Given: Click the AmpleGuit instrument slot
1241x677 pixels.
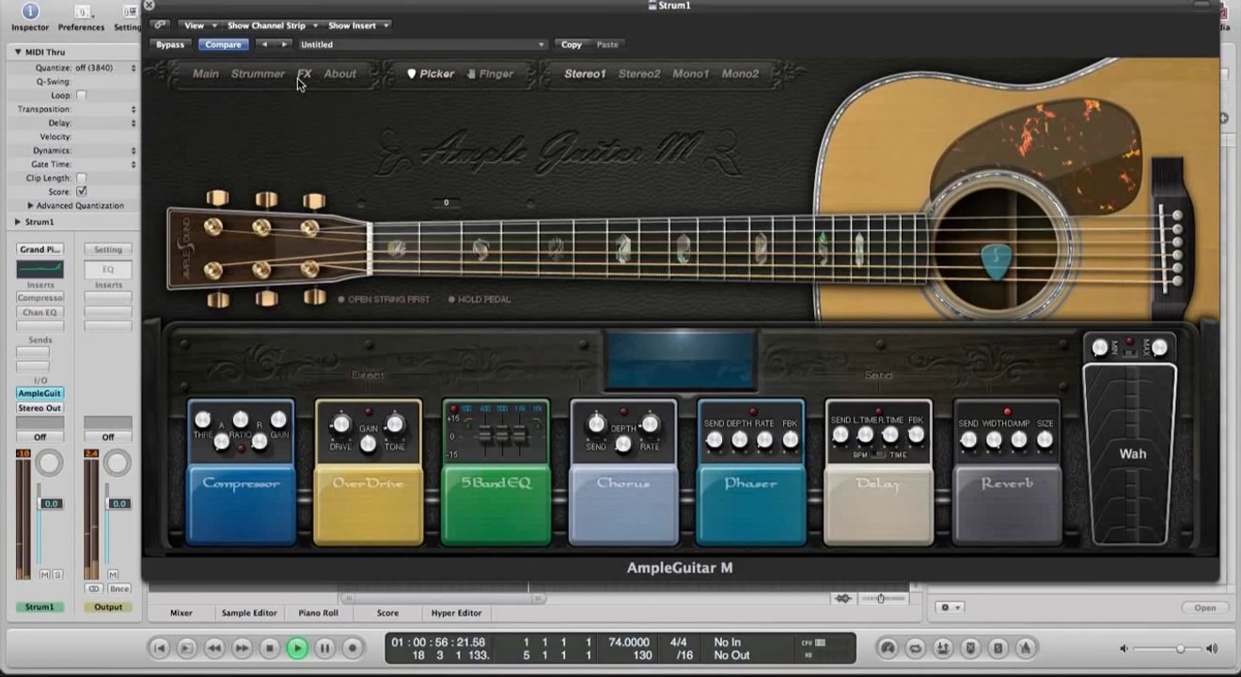Looking at the screenshot, I should pyautogui.click(x=39, y=394).
